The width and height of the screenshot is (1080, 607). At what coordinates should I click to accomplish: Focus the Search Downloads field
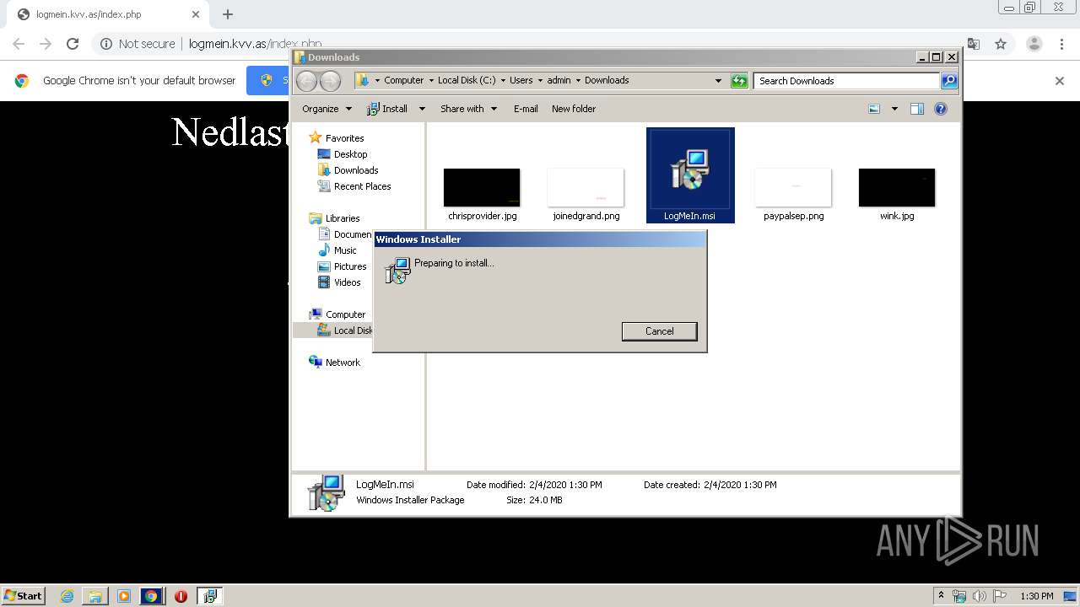pyautogui.click(x=846, y=81)
